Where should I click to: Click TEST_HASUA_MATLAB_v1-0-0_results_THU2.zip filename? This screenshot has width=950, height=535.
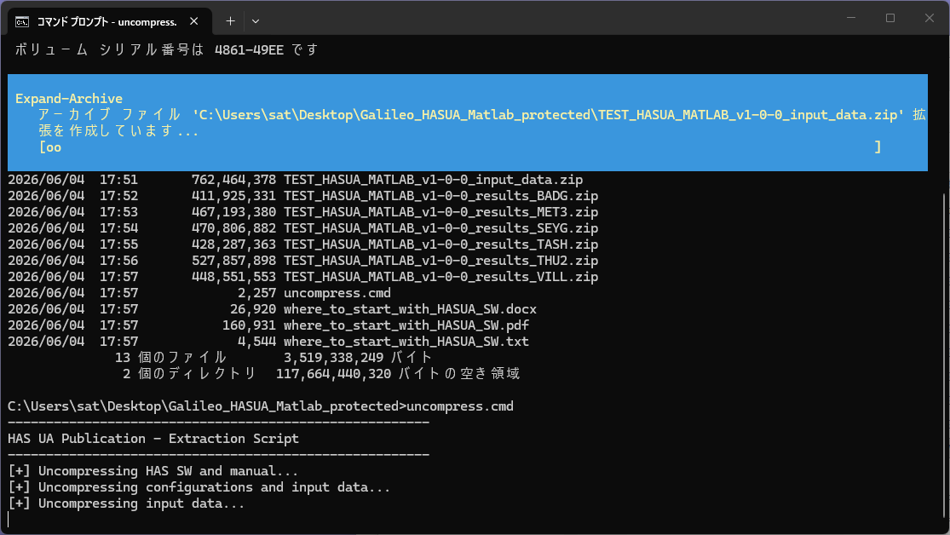pos(441,261)
